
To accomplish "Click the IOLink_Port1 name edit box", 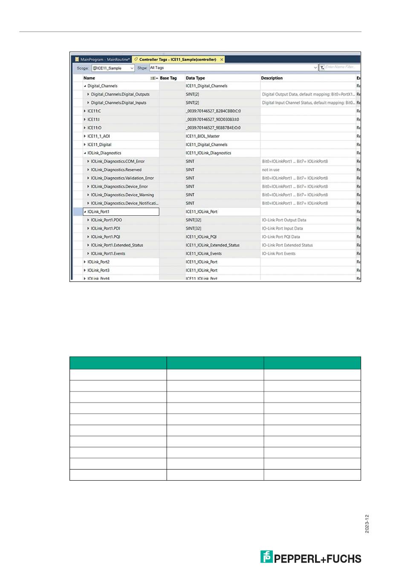I will (121, 212).
